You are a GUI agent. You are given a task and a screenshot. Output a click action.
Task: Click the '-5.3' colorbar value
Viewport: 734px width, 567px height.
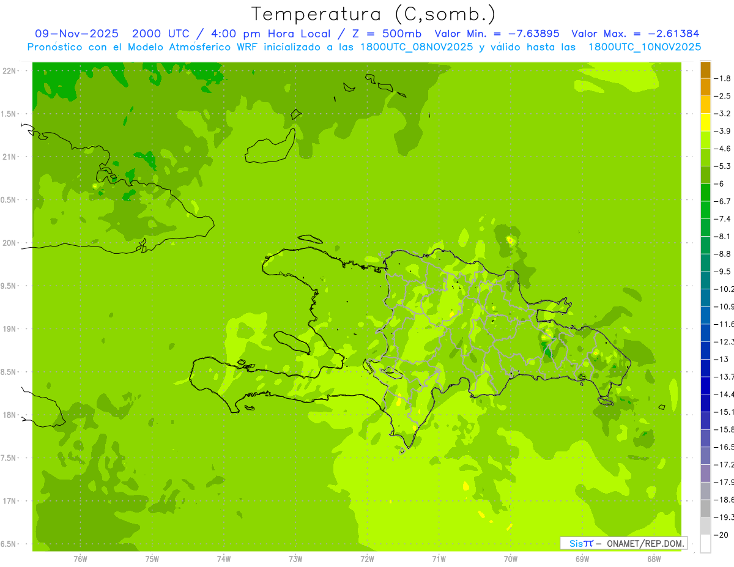(722, 166)
